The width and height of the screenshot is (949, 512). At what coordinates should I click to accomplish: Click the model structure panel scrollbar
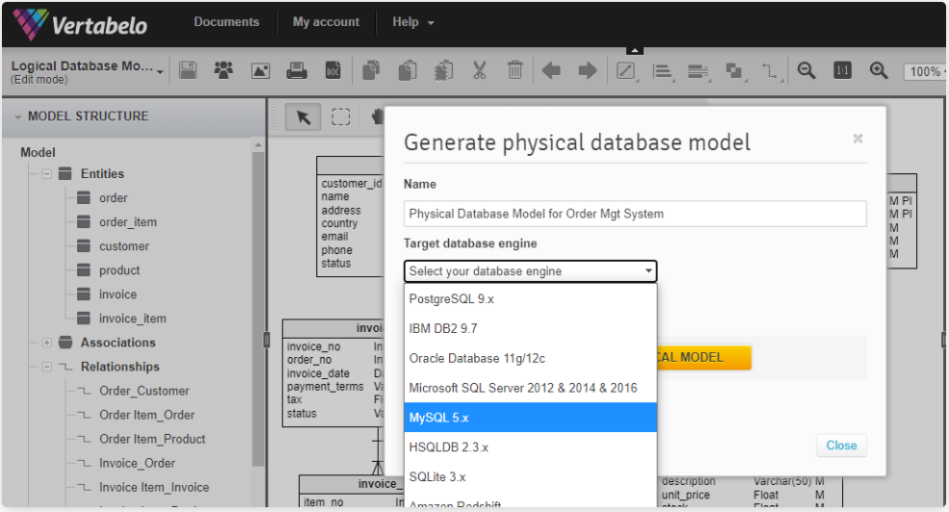[x=258, y=308]
